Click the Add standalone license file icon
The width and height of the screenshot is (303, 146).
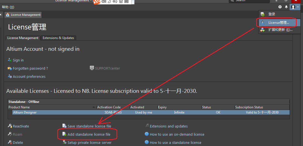[64, 134]
